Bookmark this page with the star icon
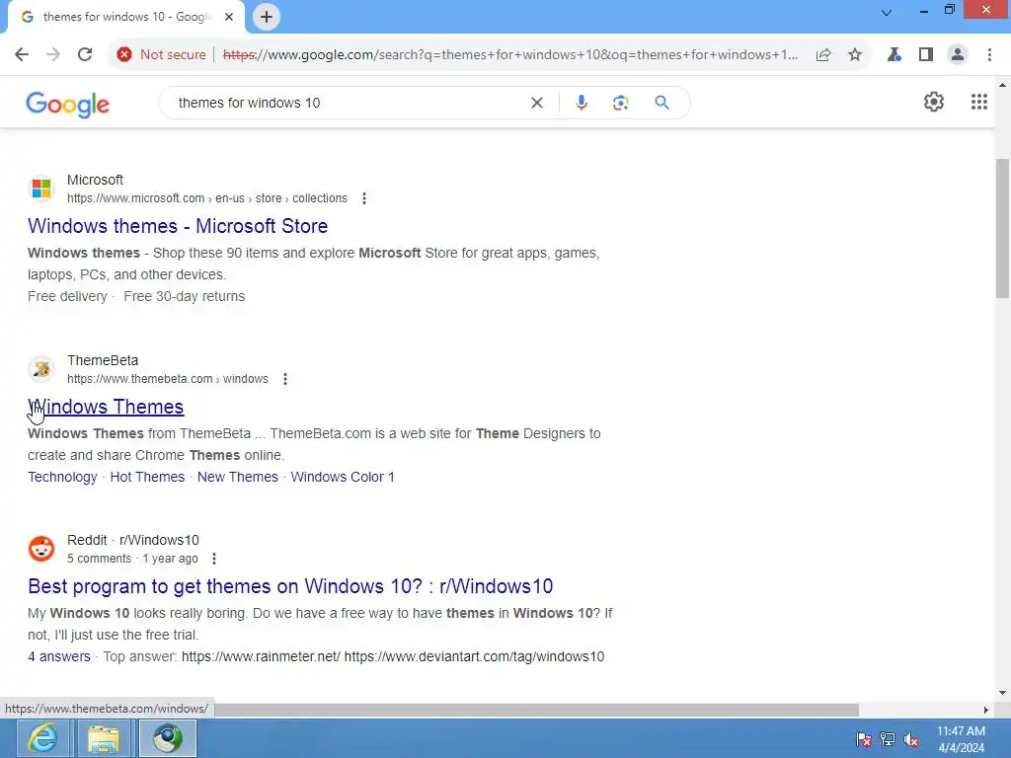 855,55
